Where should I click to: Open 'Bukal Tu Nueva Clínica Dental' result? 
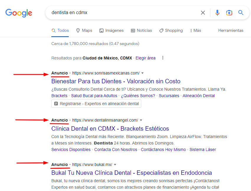(132, 173)
